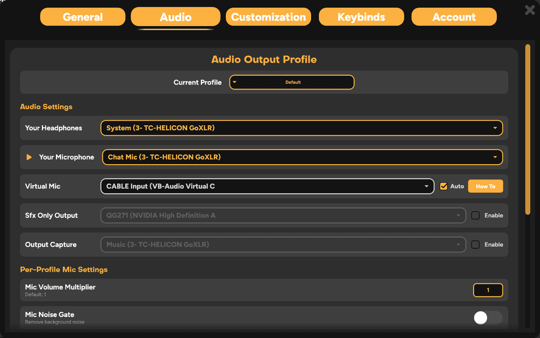Edit the Mic Volume Multiplier value field
The height and width of the screenshot is (338, 540).
488,290
